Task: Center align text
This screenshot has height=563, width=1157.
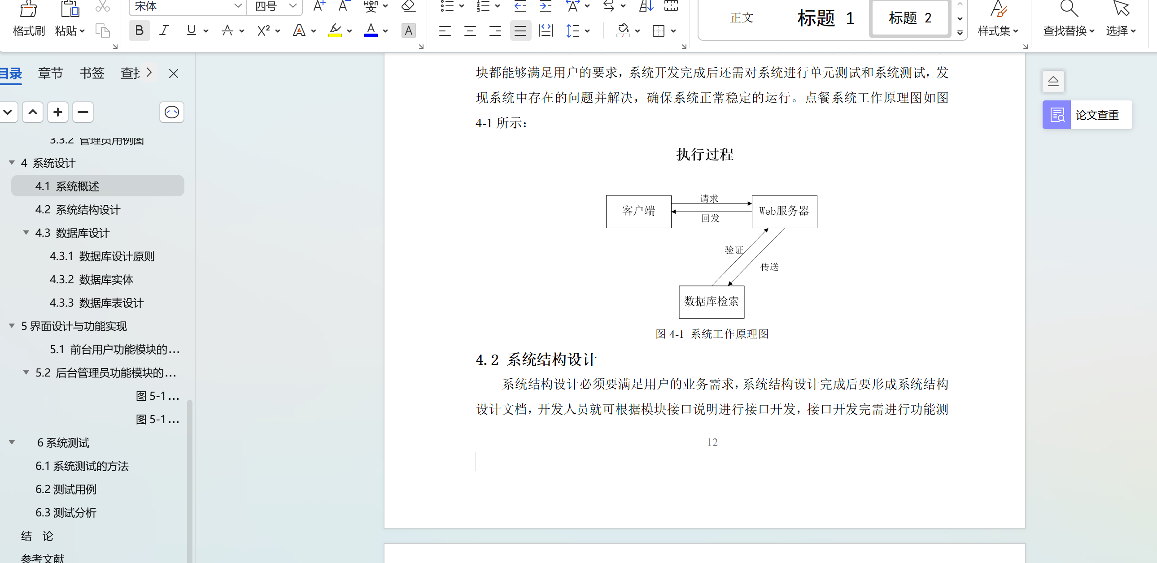Action: tap(470, 30)
